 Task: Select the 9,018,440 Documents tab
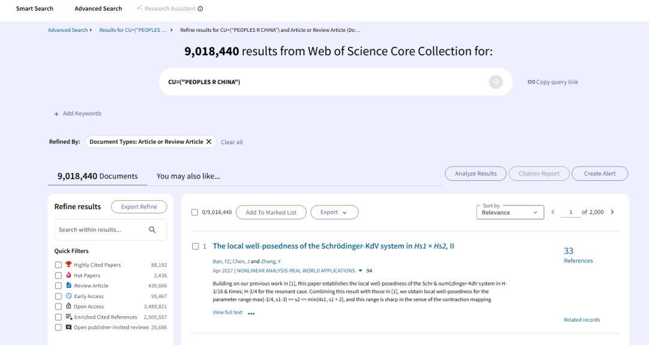point(97,176)
